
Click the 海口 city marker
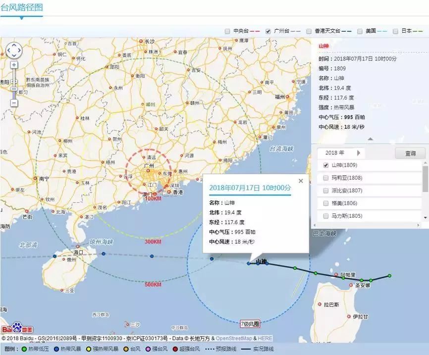(x=78, y=247)
